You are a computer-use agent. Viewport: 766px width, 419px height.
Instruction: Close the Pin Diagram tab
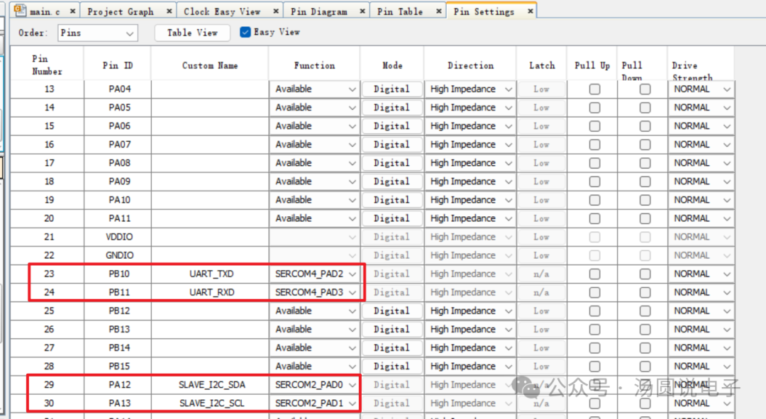362,11
